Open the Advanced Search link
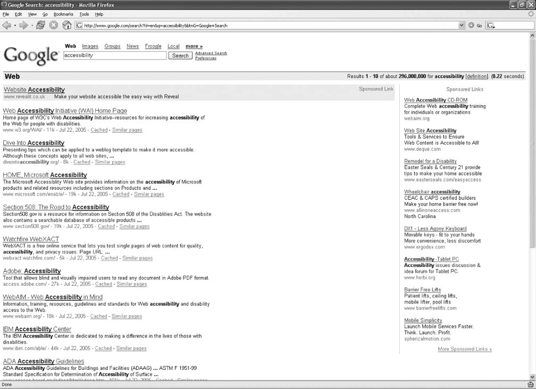 [211, 53]
